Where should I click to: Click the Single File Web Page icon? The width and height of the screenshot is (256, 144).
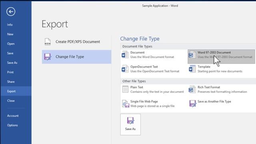(x=126, y=104)
